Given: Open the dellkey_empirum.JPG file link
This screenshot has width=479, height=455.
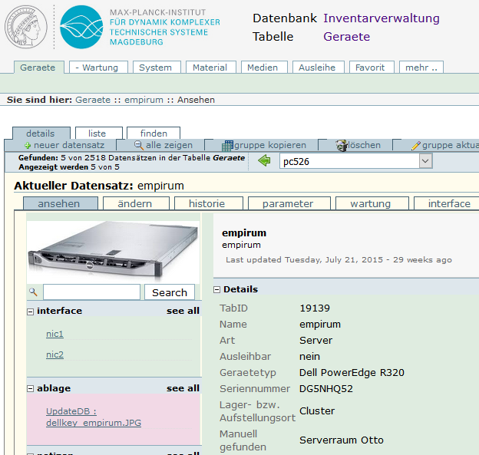Looking at the screenshot, I should 93,423.
